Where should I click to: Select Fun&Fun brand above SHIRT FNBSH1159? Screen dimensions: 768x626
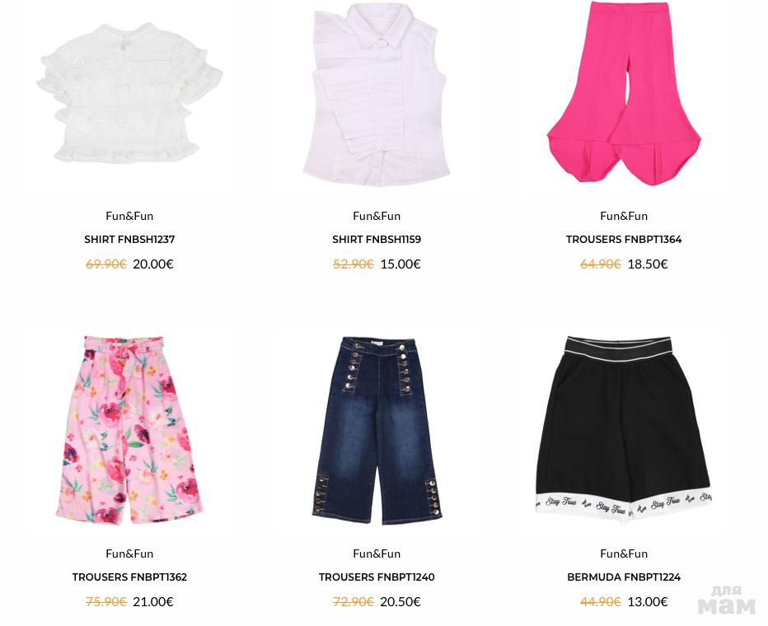coord(377,216)
